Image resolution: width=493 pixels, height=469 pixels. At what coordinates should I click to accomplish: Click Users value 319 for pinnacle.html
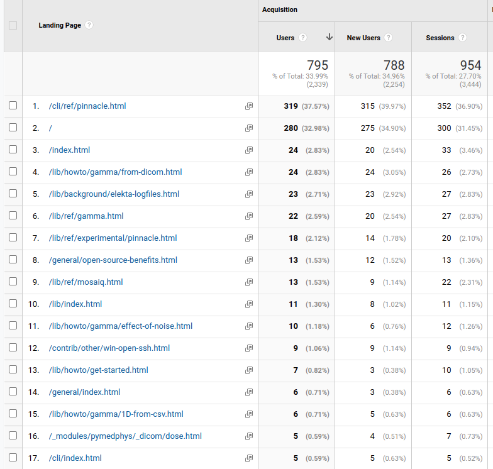(x=291, y=106)
